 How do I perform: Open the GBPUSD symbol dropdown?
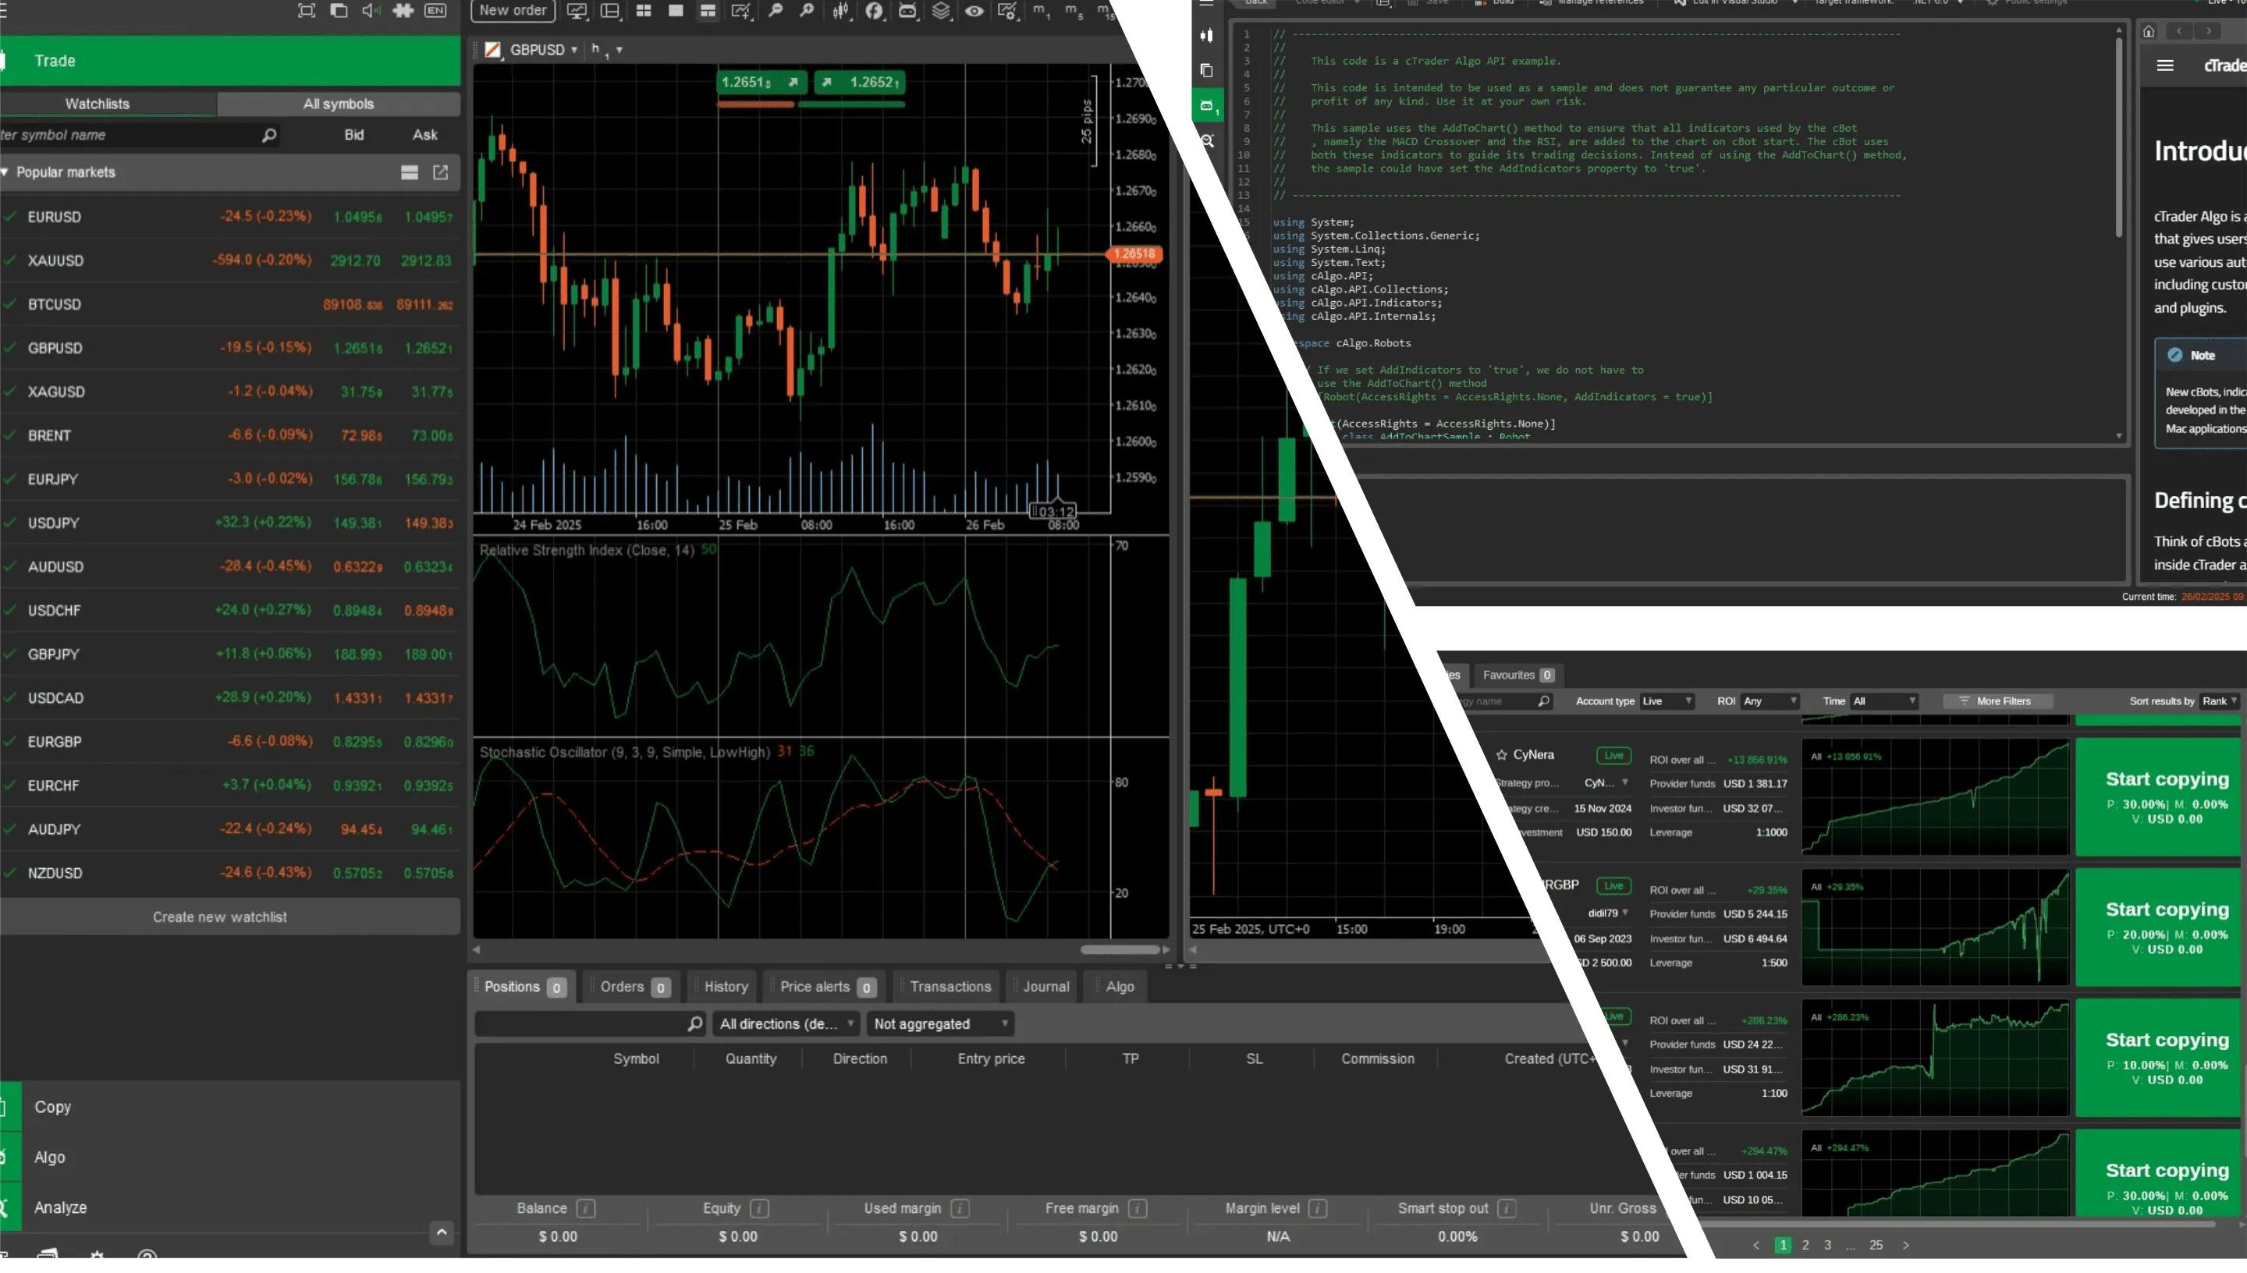coord(543,50)
